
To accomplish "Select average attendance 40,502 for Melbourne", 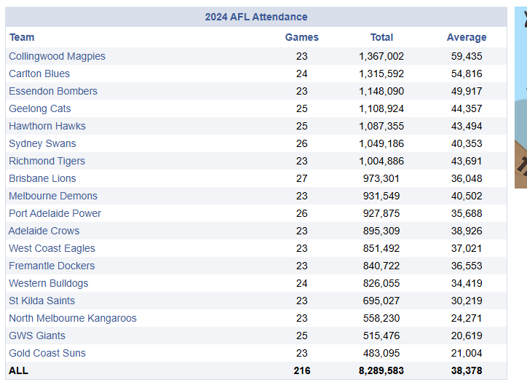I will point(467,196).
